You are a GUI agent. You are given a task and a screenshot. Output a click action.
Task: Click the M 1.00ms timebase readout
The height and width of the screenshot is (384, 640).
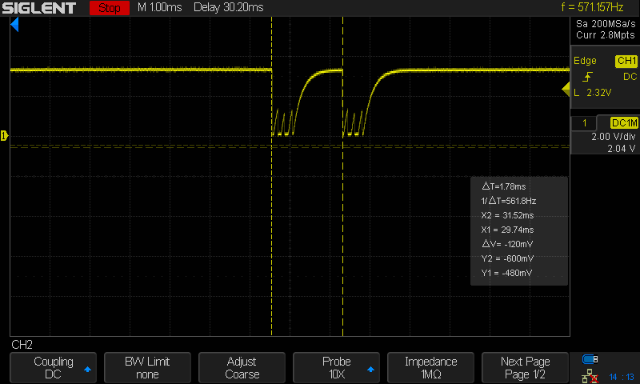tap(159, 7)
